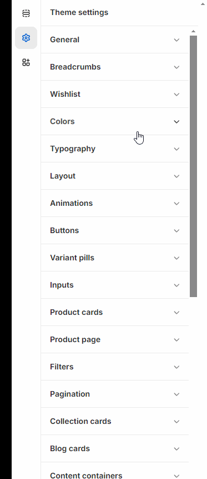Open Variant pills settings
The height and width of the screenshot is (479, 207).
[x=115, y=258]
